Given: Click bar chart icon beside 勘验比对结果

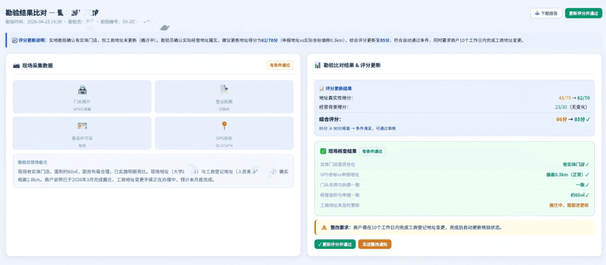Looking at the screenshot, I should click(x=318, y=65).
